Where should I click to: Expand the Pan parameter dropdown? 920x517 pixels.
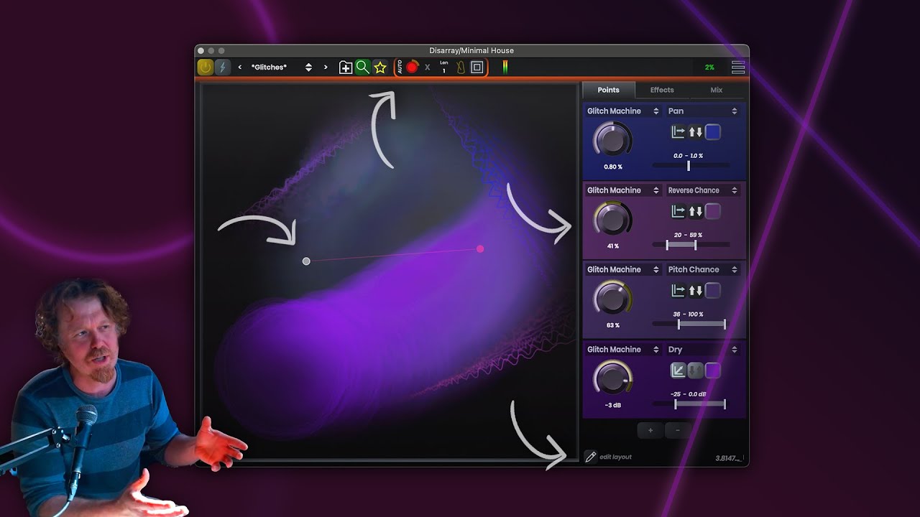point(702,111)
